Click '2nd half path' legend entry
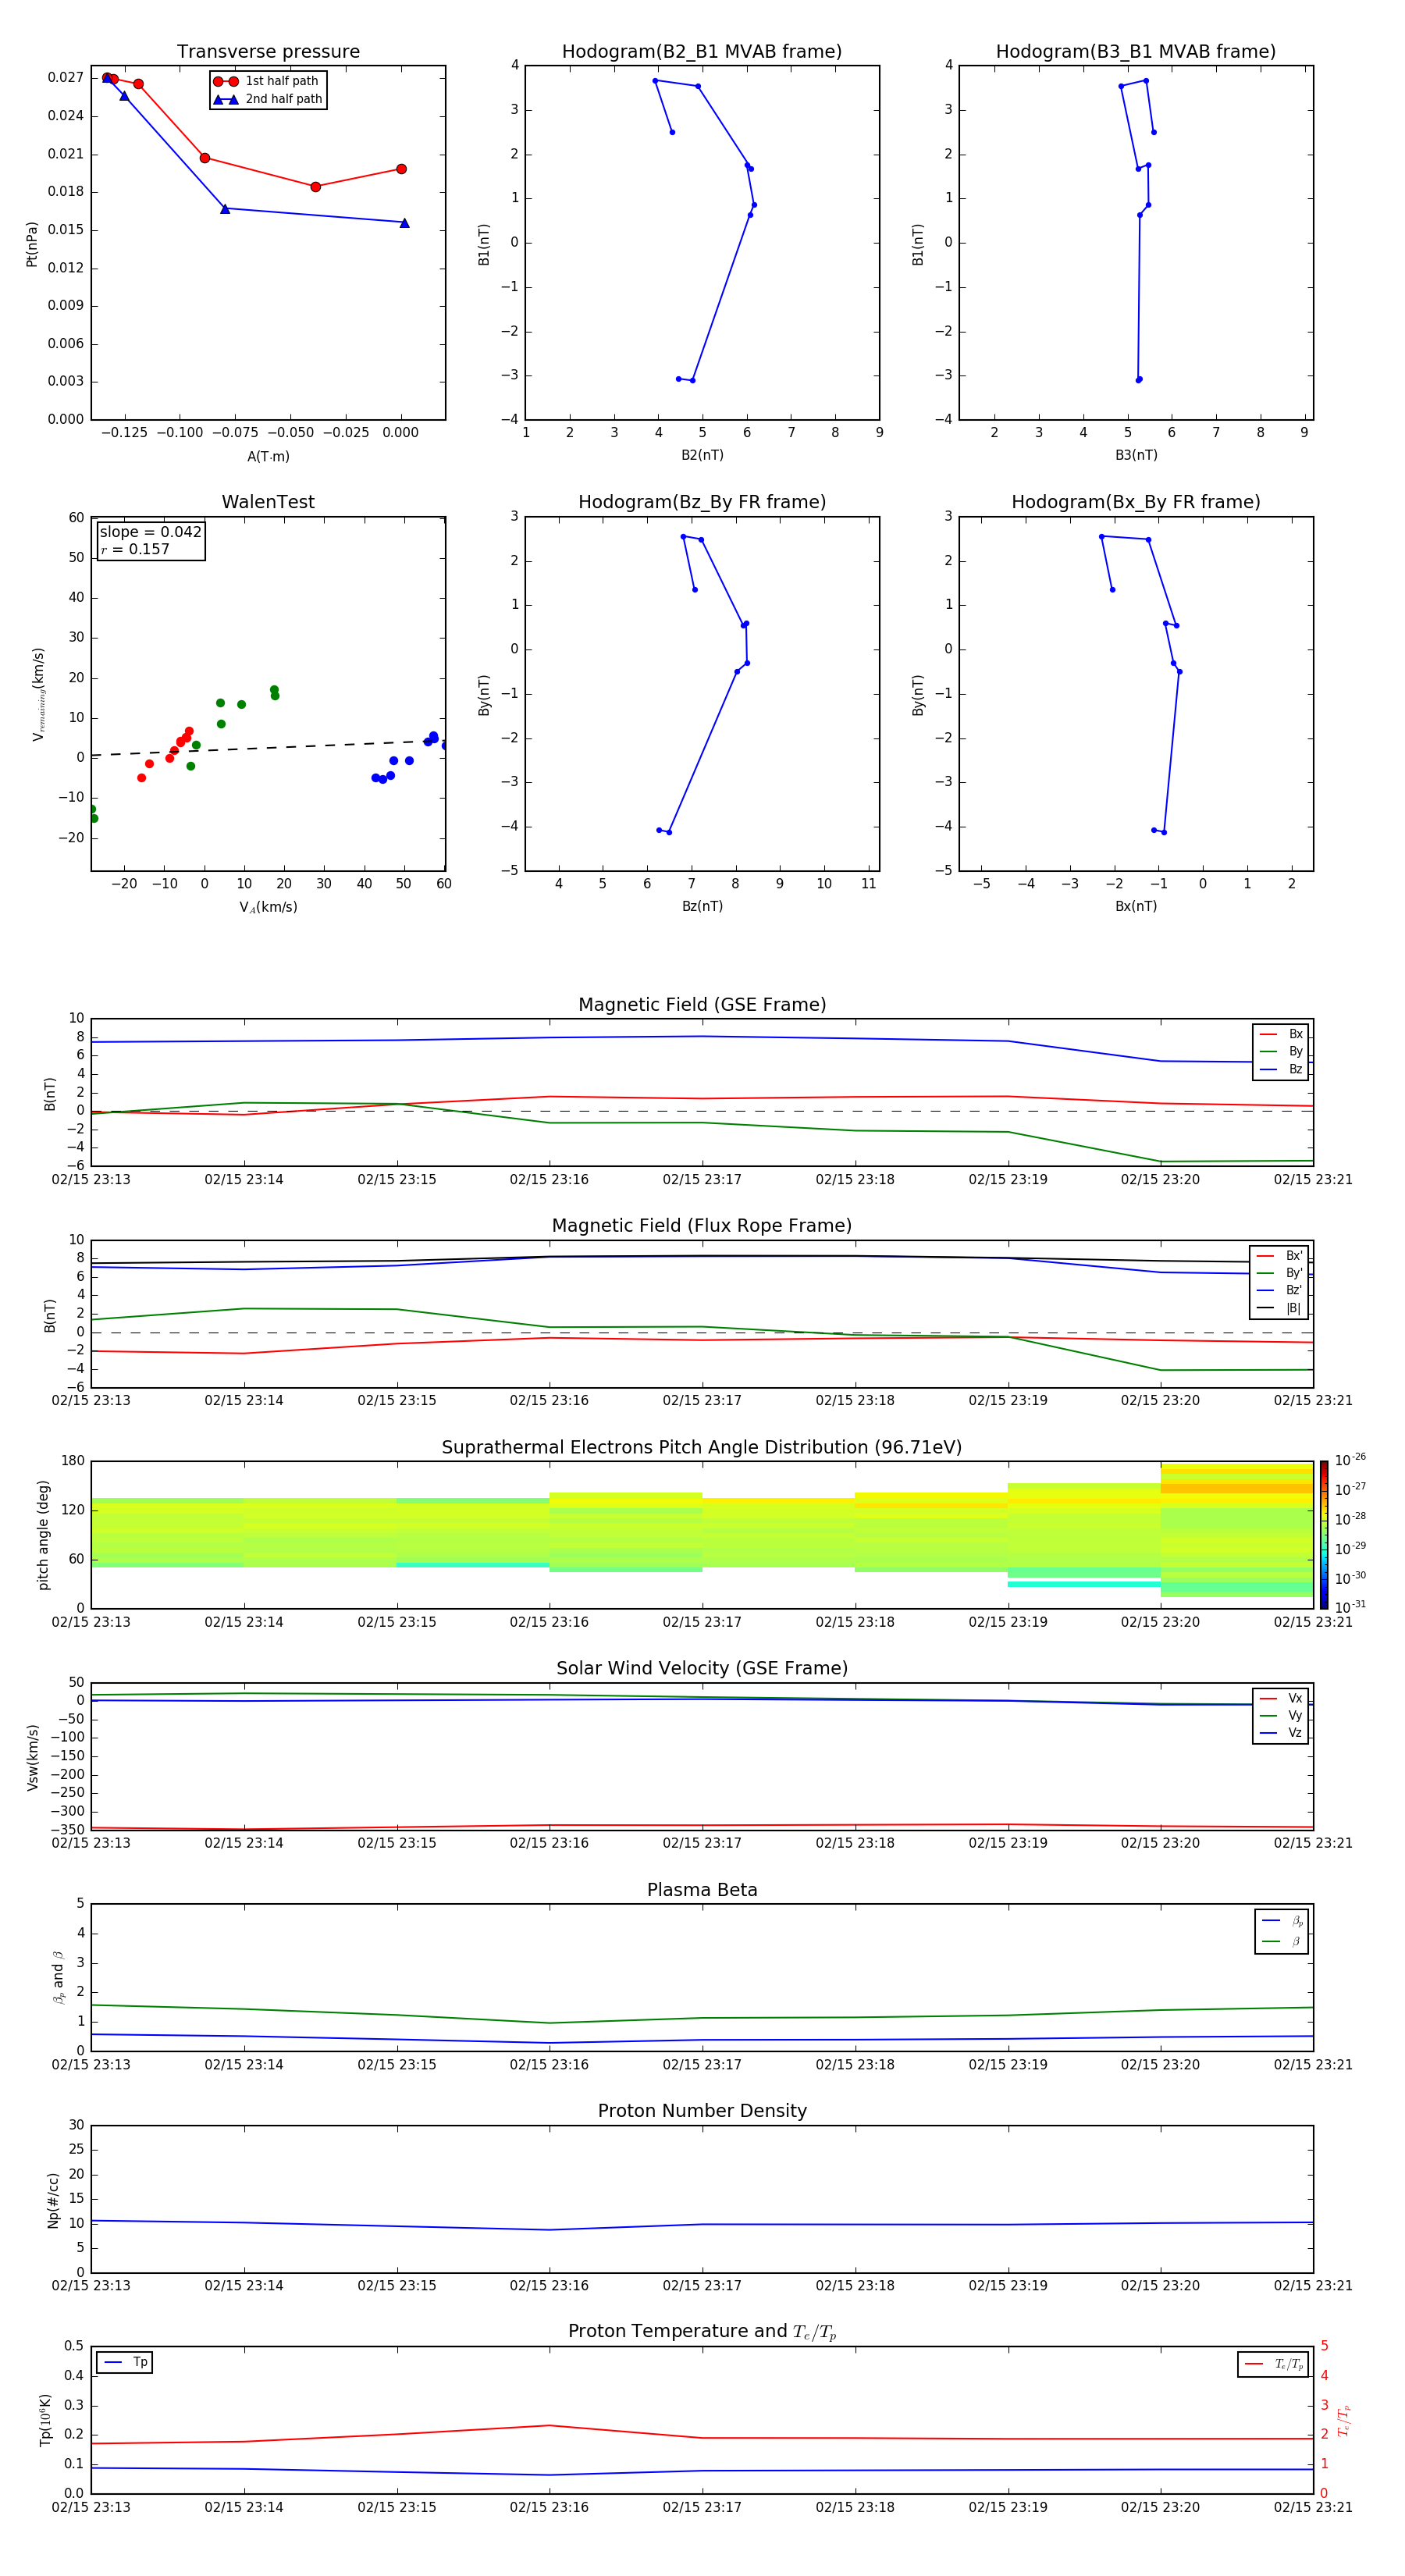 click(x=268, y=99)
